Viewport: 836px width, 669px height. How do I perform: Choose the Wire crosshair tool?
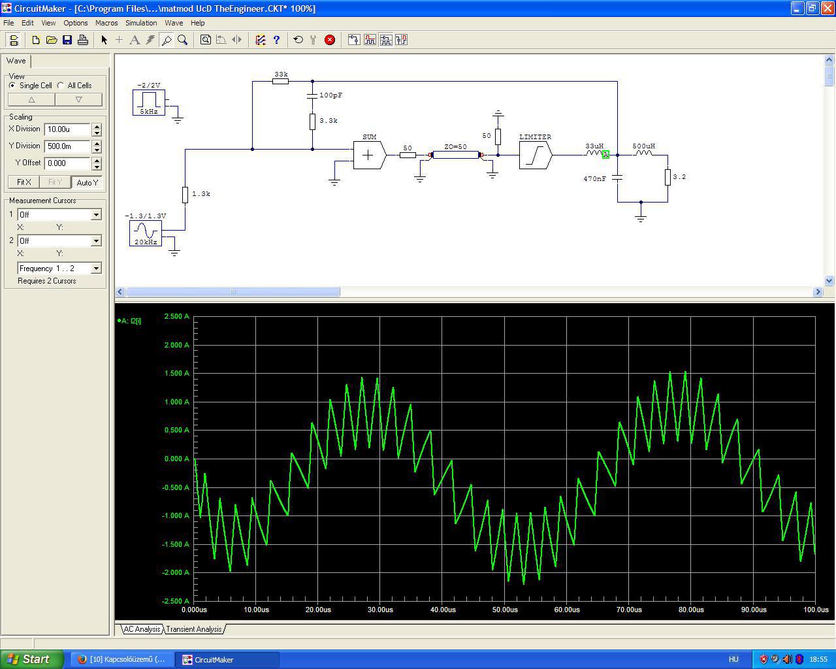pyautogui.click(x=120, y=40)
